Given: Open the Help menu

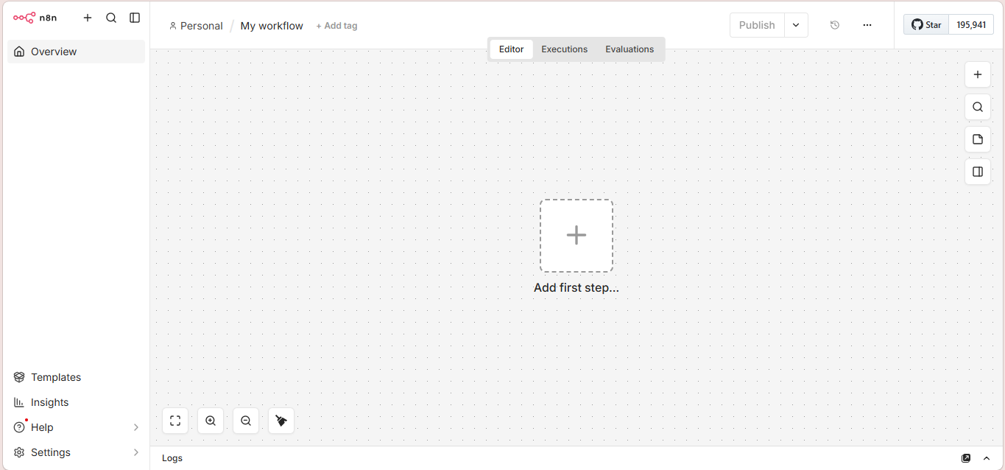Looking at the screenshot, I should click(x=76, y=427).
